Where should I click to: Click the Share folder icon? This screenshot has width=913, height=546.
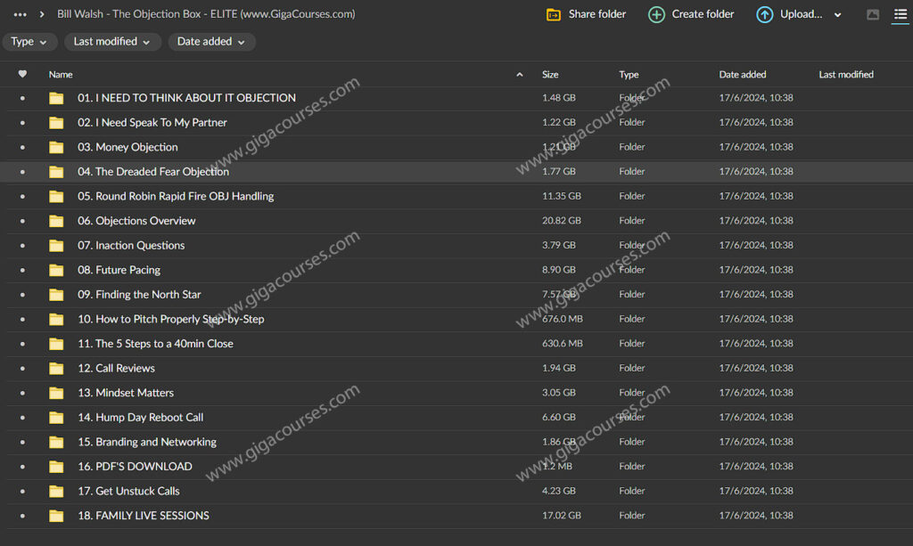click(554, 14)
